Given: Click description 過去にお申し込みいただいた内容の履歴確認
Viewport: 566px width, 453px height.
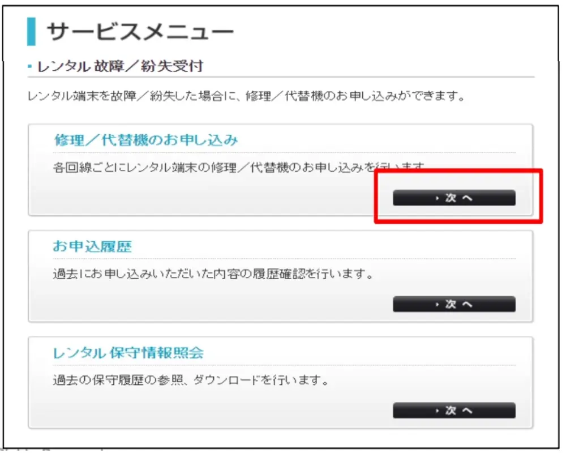Looking at the screenshot, I should [x=214, y=274].
